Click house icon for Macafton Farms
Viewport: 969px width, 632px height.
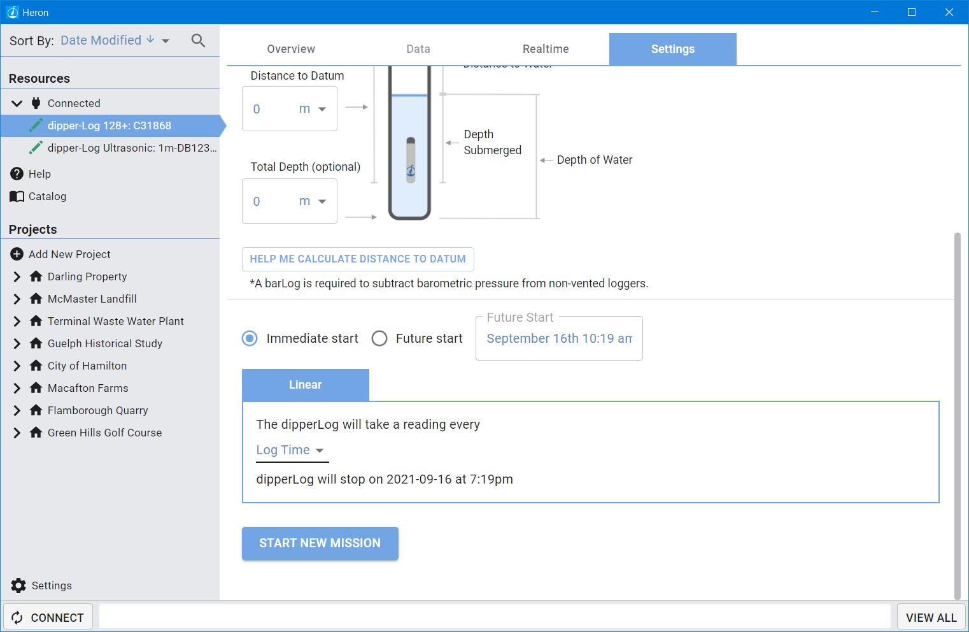[x=36, y=388]
